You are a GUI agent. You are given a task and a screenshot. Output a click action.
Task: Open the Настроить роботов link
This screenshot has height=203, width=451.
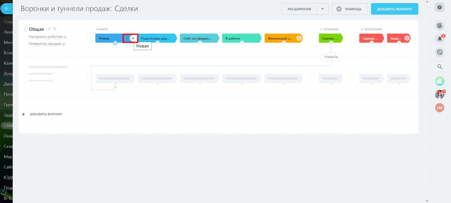[x=45, y=37]
